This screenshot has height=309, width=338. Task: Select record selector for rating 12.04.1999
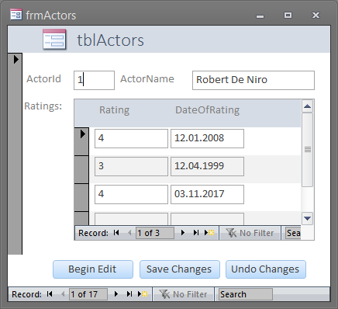[x=81, y=169]
